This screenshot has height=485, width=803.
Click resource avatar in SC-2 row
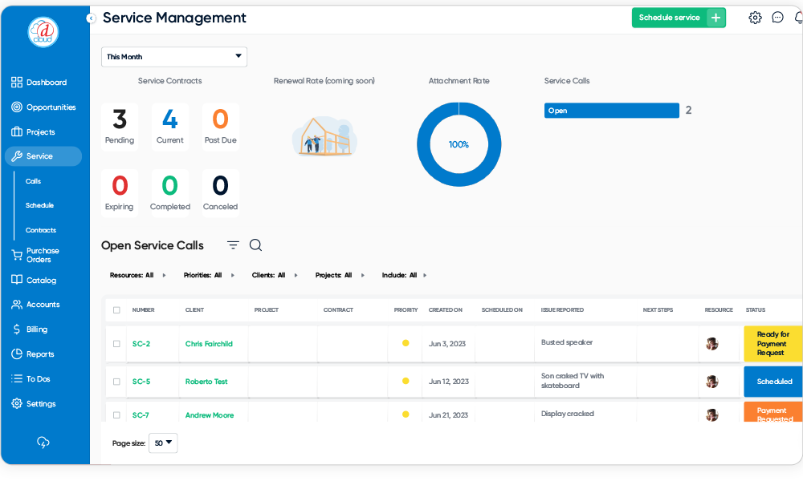coord(711,344)
